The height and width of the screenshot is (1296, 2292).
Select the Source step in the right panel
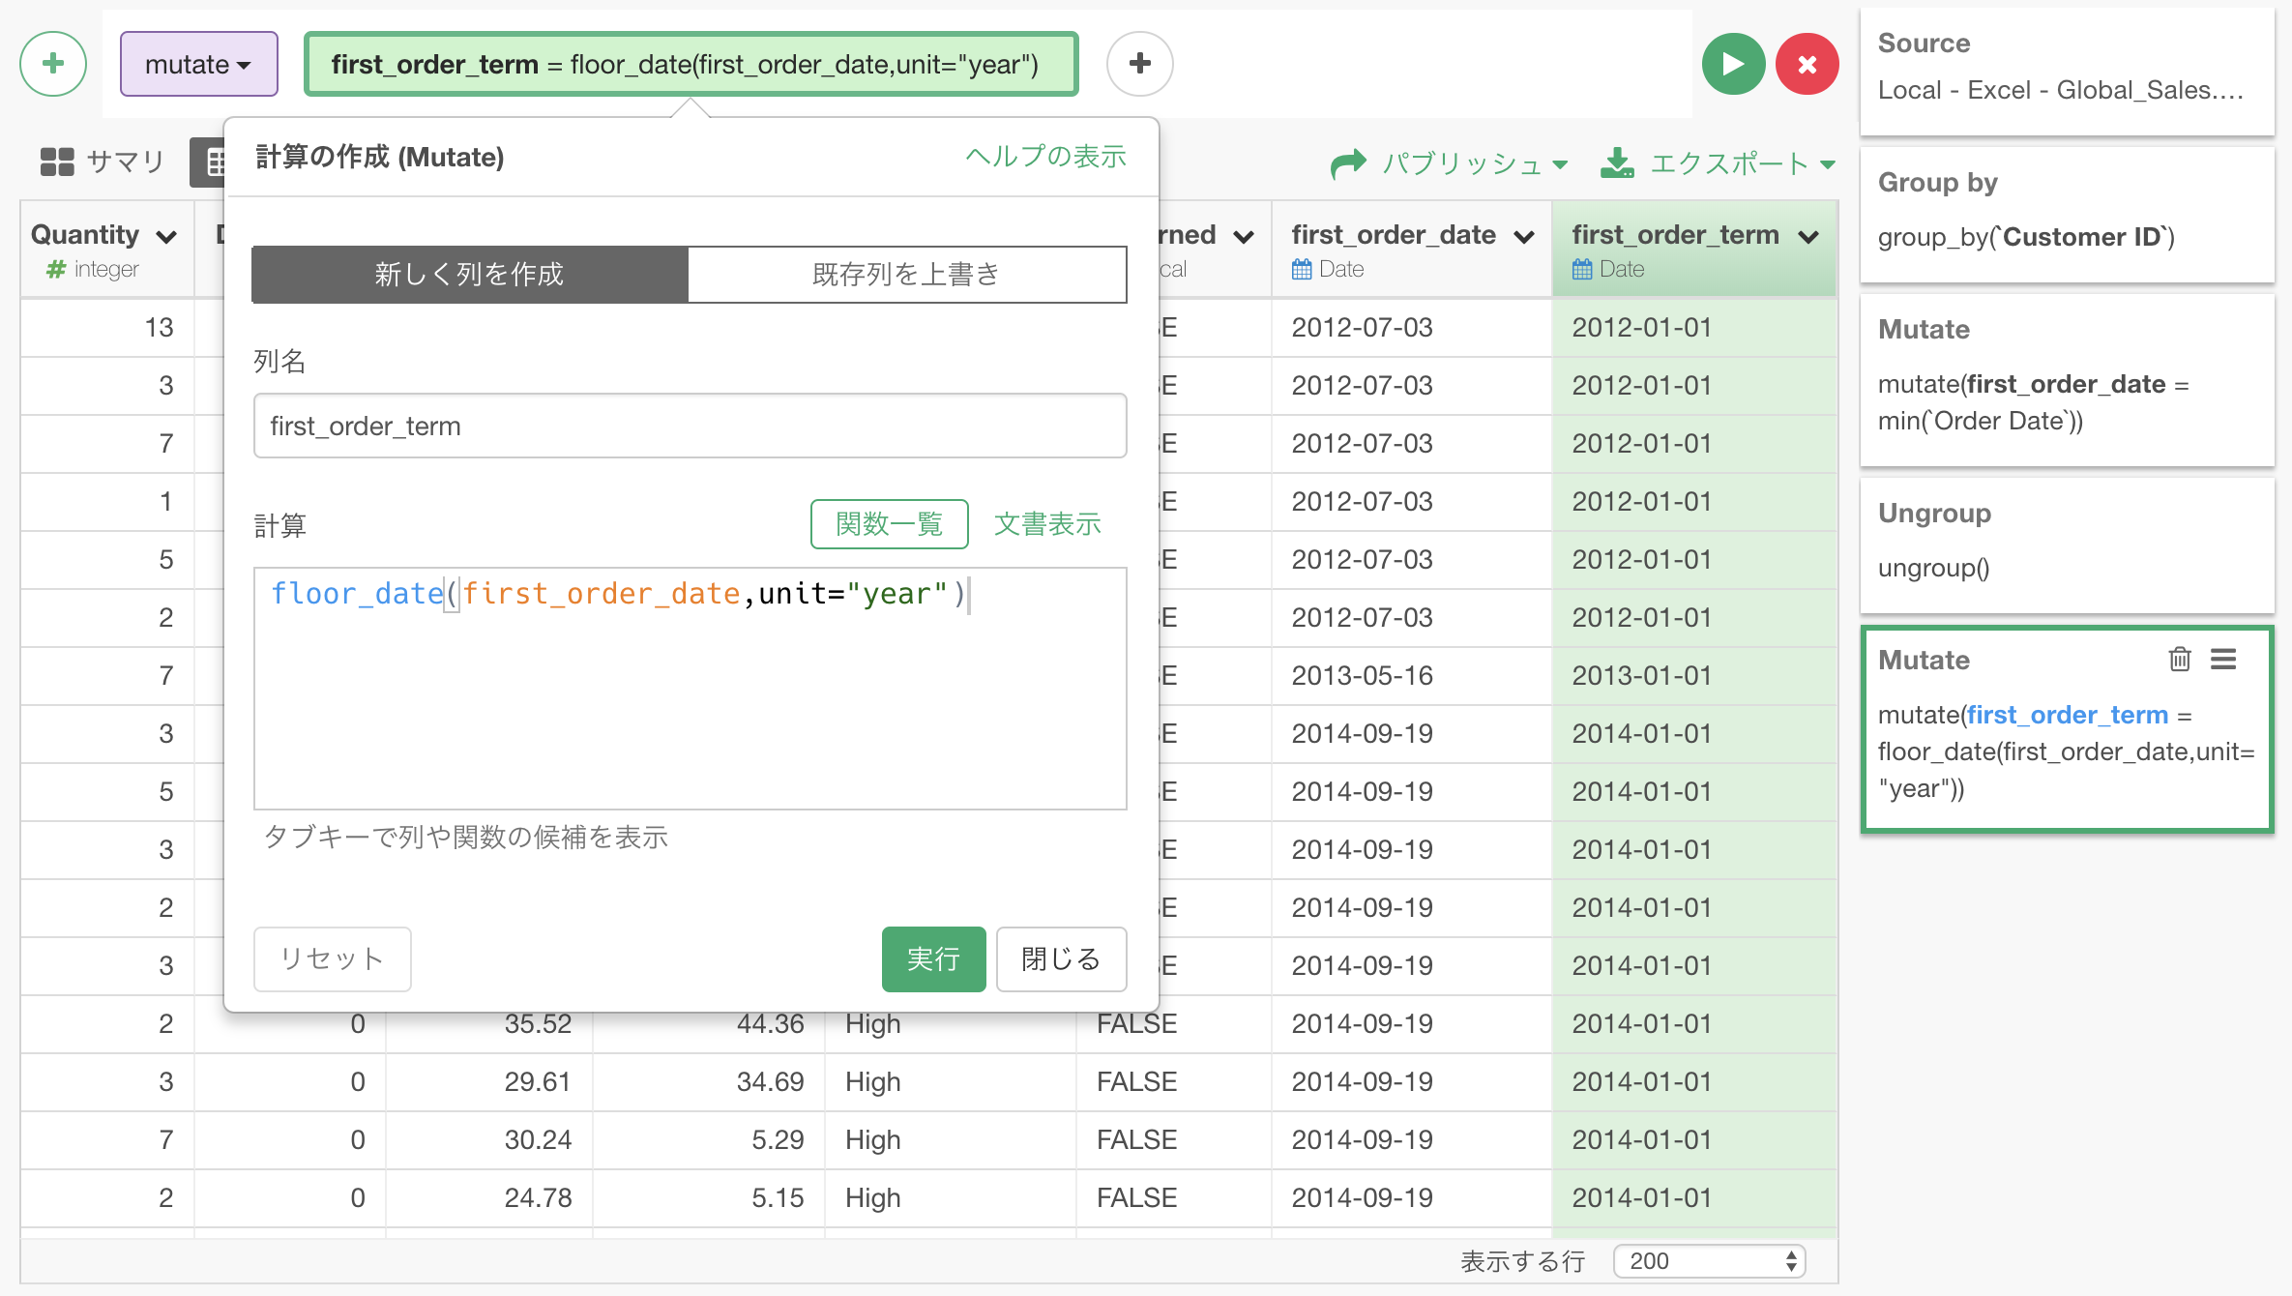[x=2067, y=71]
